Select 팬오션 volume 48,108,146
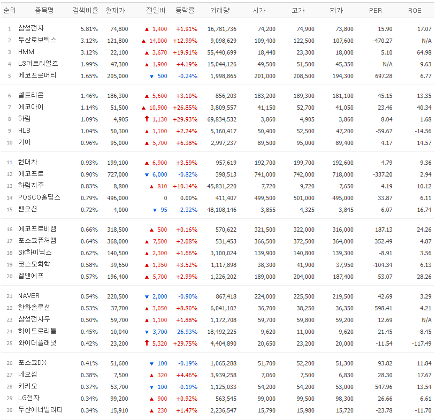The height and width of the screenshot is (420, 436). click(x=222, y=210)
